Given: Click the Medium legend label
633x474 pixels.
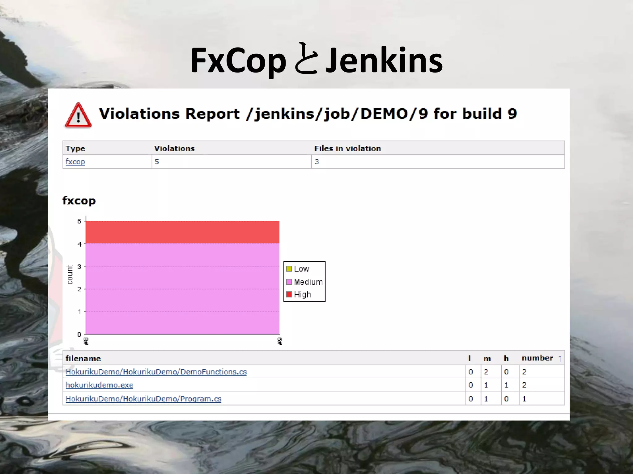Looking at the screenshot, I should point(308,282).
